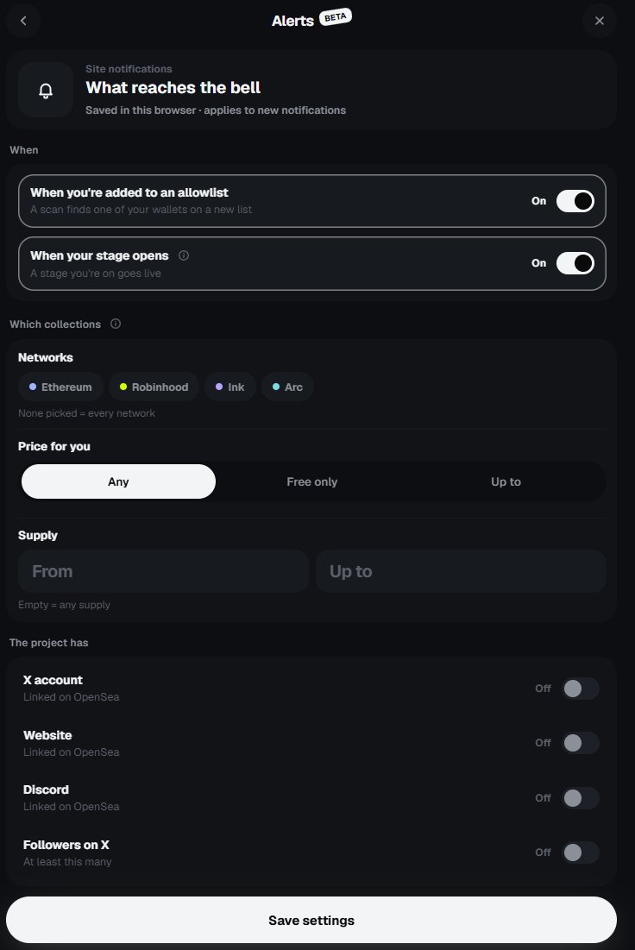The image size is (635, 950).
Task: Click the 'When your stage opens' label
Action: point(99,255)
